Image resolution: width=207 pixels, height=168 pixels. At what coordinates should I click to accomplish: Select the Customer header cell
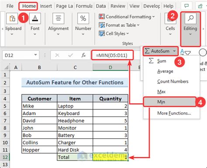(39, 99)
